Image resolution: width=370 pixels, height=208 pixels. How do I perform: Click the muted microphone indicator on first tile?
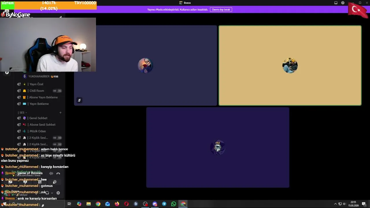pyautogui.click(x=79, y=100)
